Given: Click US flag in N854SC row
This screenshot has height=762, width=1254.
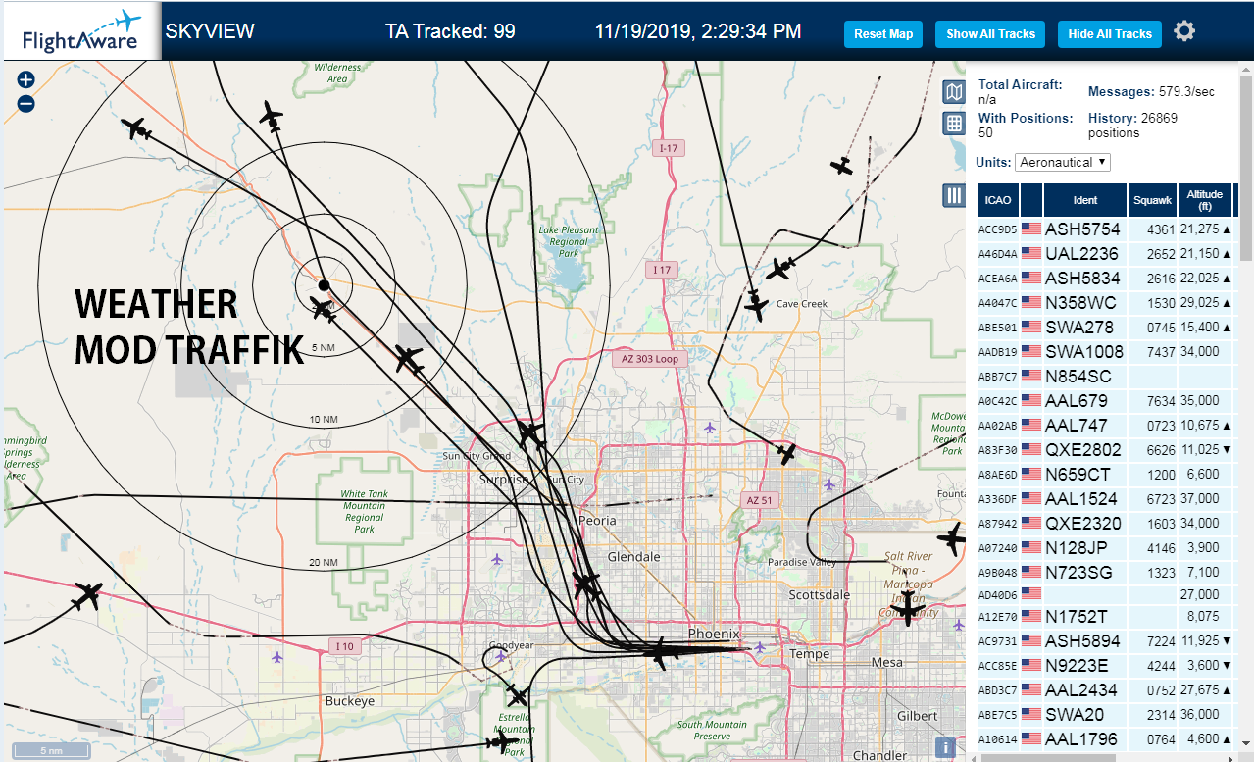Looking at the screenshot, I should (1031, 376).
